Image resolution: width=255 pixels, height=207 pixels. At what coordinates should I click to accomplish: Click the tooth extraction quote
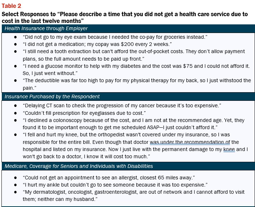tap(134, 55)
